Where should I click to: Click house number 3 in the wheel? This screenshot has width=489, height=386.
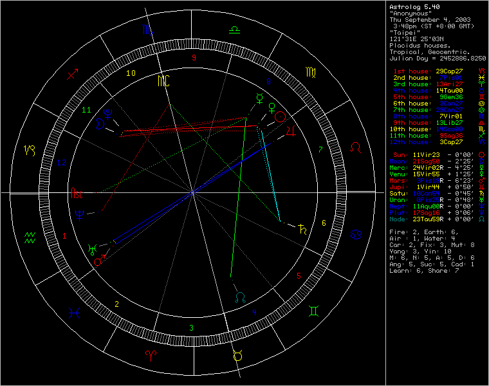coord(192,328)
